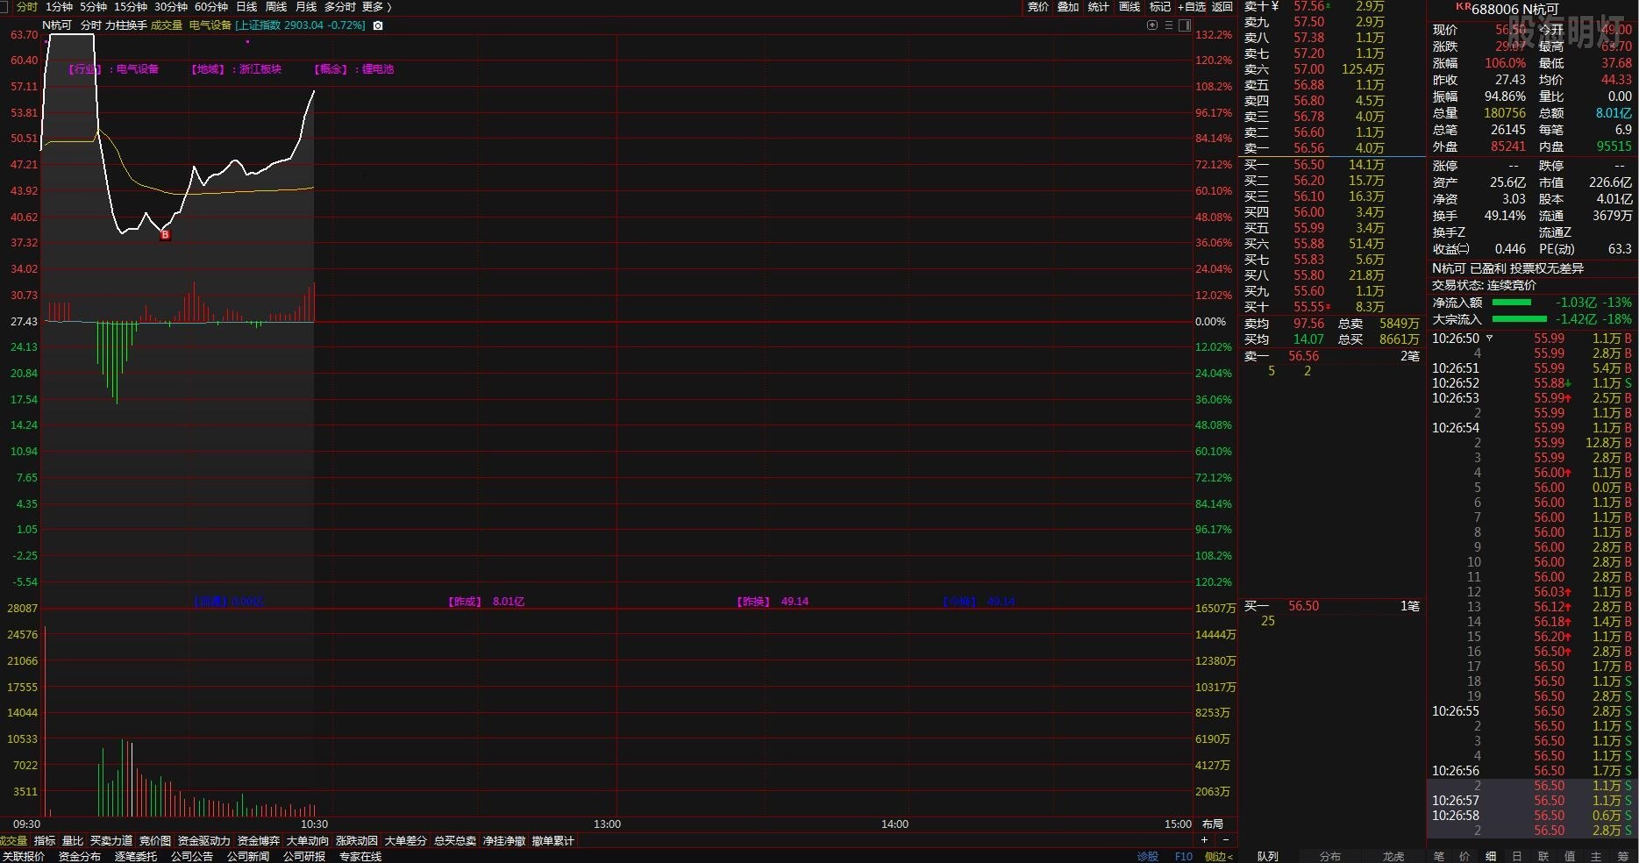Click the 返回 back button

1222,6
